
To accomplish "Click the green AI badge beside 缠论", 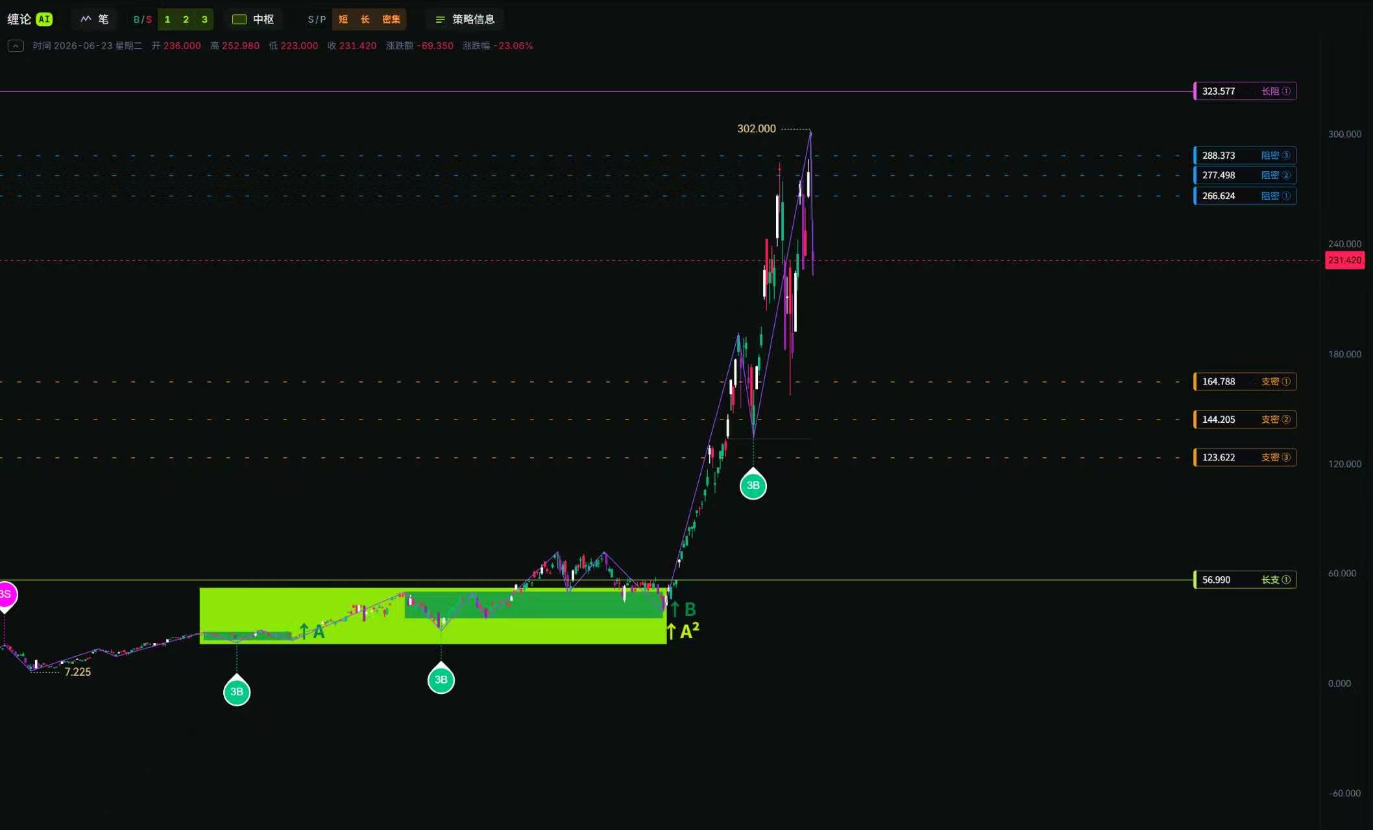I will [x=44, y=19].
